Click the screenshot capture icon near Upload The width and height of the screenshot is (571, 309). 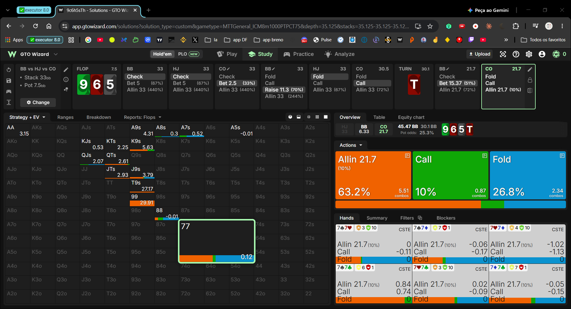pyautogui.click(x=503, y=54)
